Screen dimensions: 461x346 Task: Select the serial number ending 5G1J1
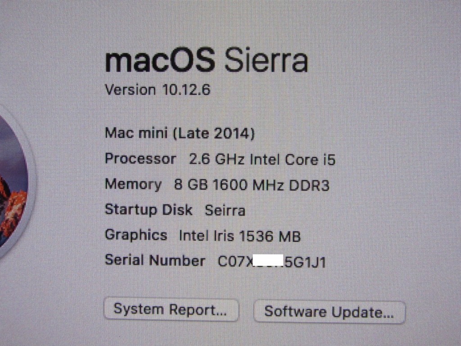click(x=272, y=262)
